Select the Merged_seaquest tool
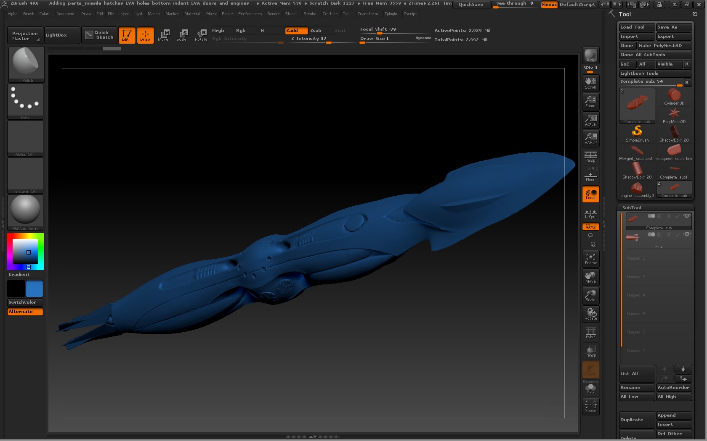The width and height of the screenshot is (707, 441). coord(637,152)
